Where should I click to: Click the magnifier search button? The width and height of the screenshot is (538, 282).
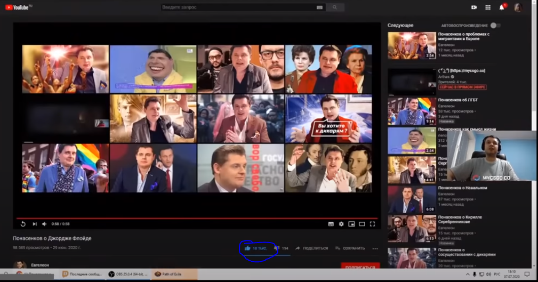[x=335, y=7]
